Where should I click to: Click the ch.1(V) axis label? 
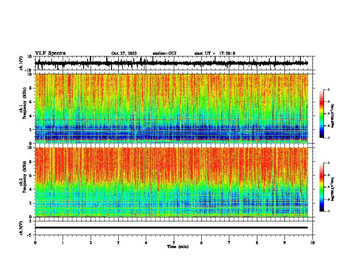click(21, 63)
